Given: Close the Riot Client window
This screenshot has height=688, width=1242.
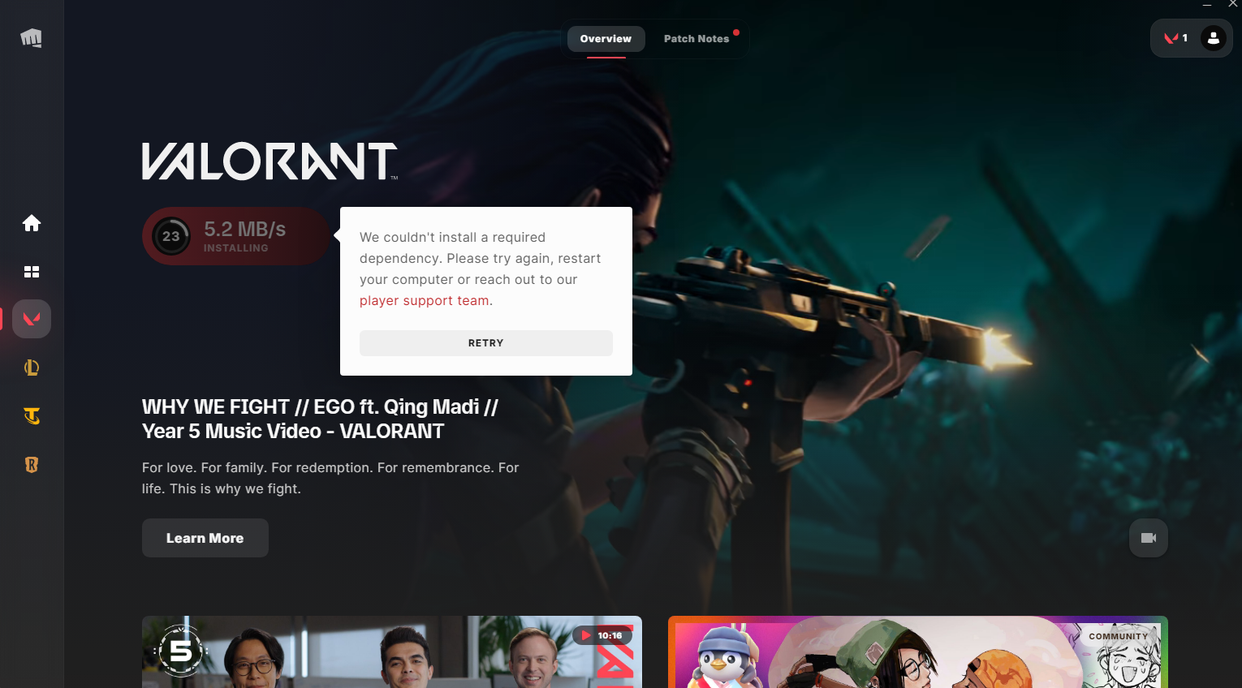Looking at the screenshot, I should (1232, 5).
